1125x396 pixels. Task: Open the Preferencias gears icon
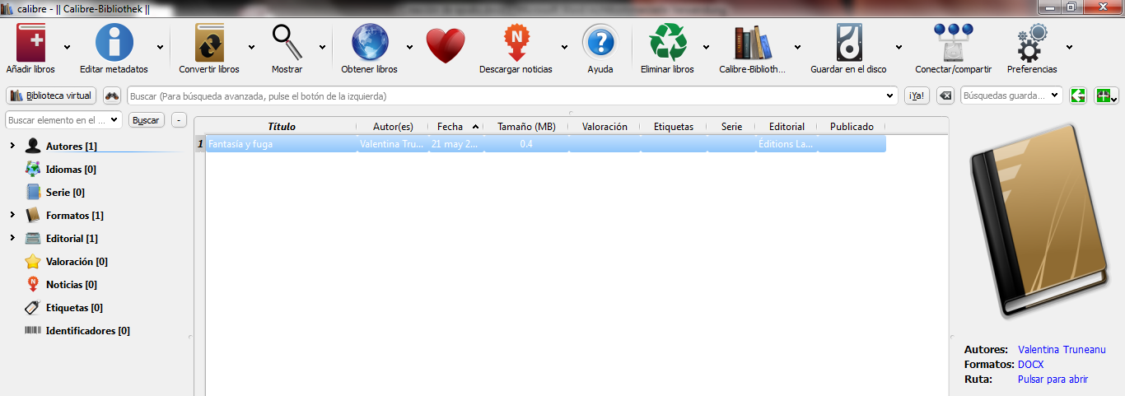1031,44
